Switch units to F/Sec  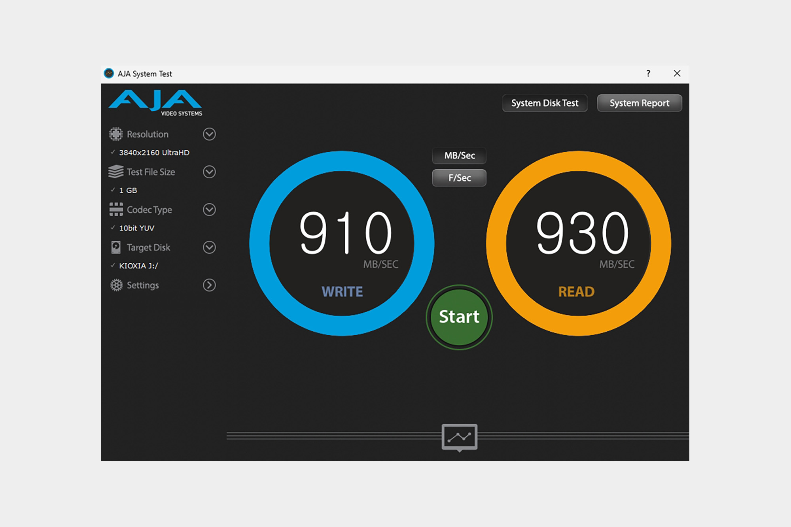point(459,178)
